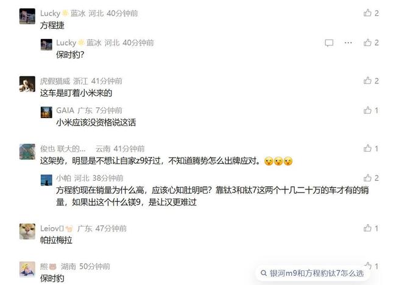The width and height of the screenshot is (402, 285).
Task: Click username 小帕 in reply
Action: coord(63,178)
